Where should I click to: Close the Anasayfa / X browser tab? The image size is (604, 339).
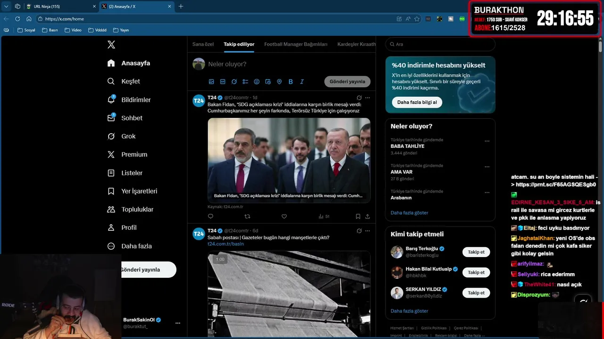(169, 6)
